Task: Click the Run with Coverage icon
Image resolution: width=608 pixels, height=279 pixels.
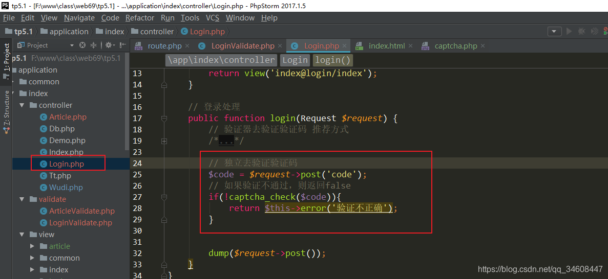Action: coord(594,31)
